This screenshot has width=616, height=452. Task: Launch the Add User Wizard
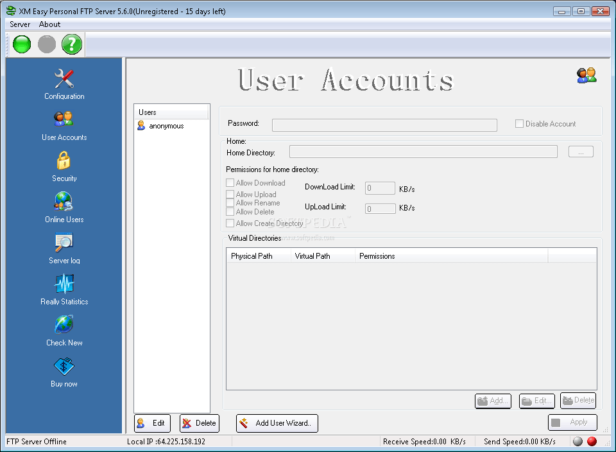(x=277, y=423)
